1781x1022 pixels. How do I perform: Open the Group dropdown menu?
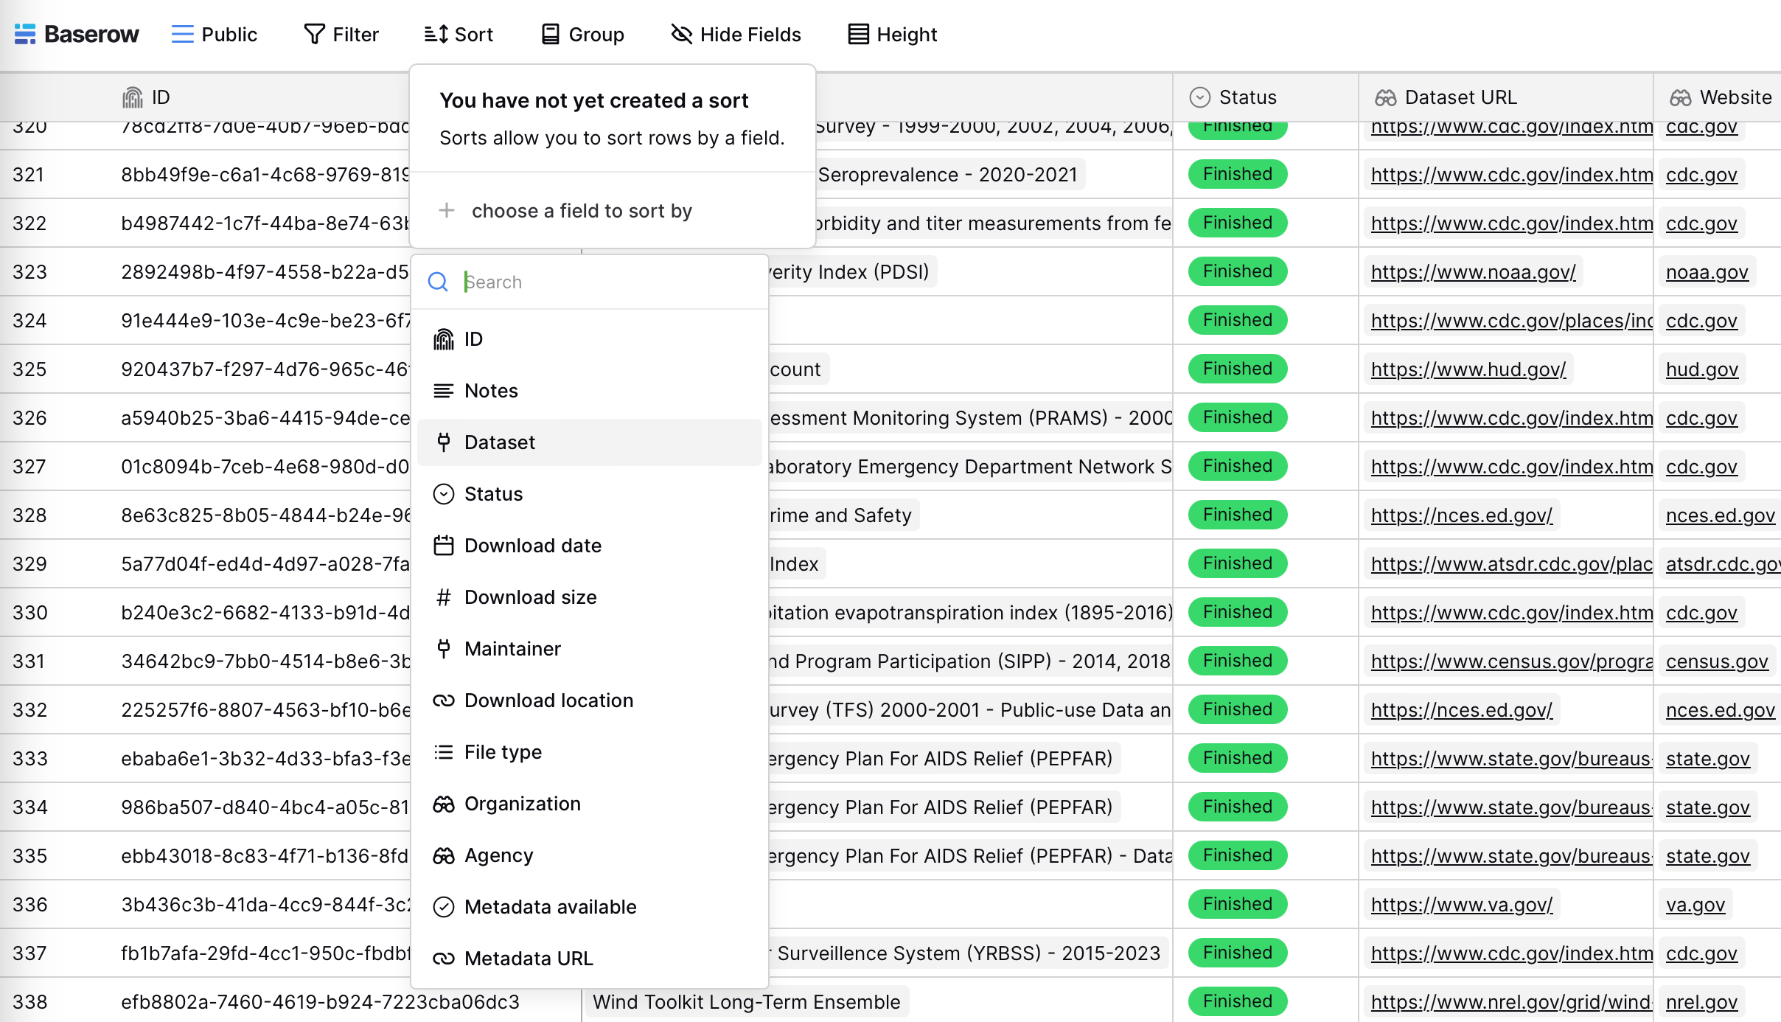584,33
